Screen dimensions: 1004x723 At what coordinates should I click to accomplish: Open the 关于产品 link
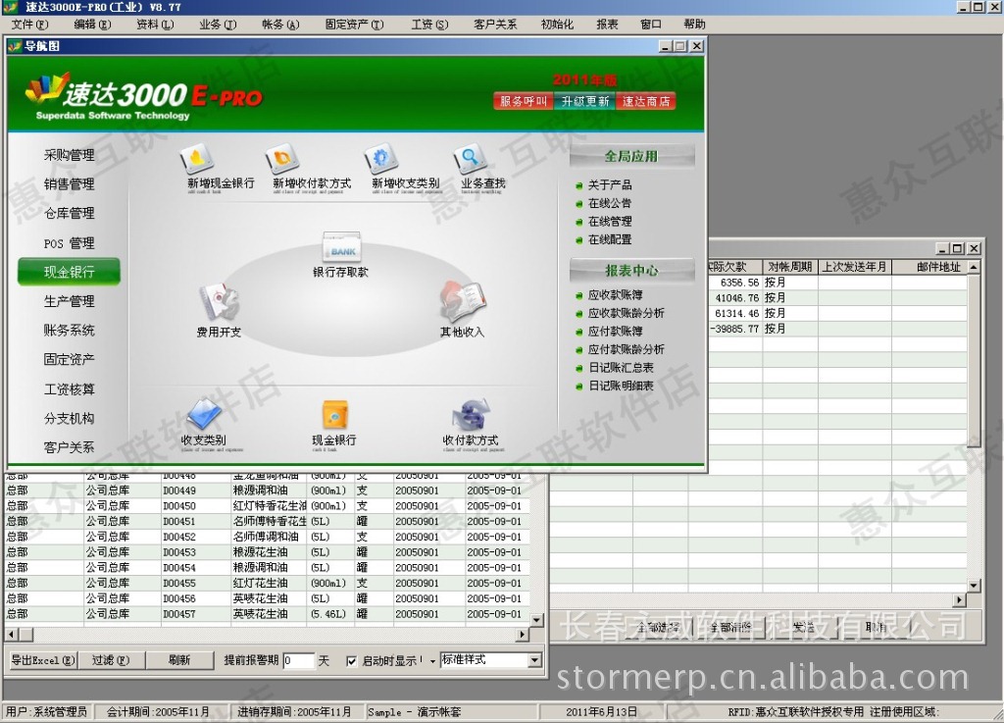tap(610, 185)
